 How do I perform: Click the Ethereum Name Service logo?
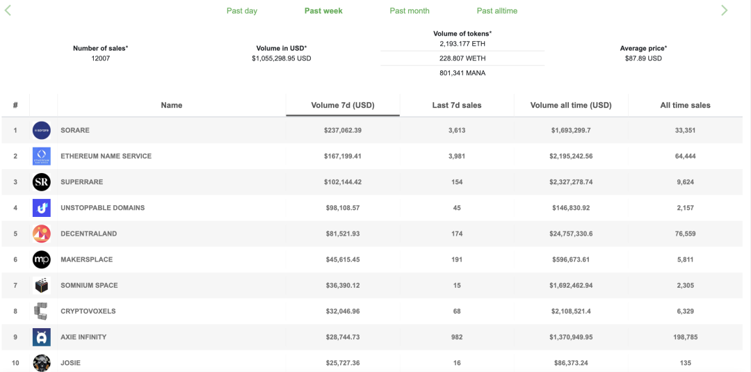42,156
